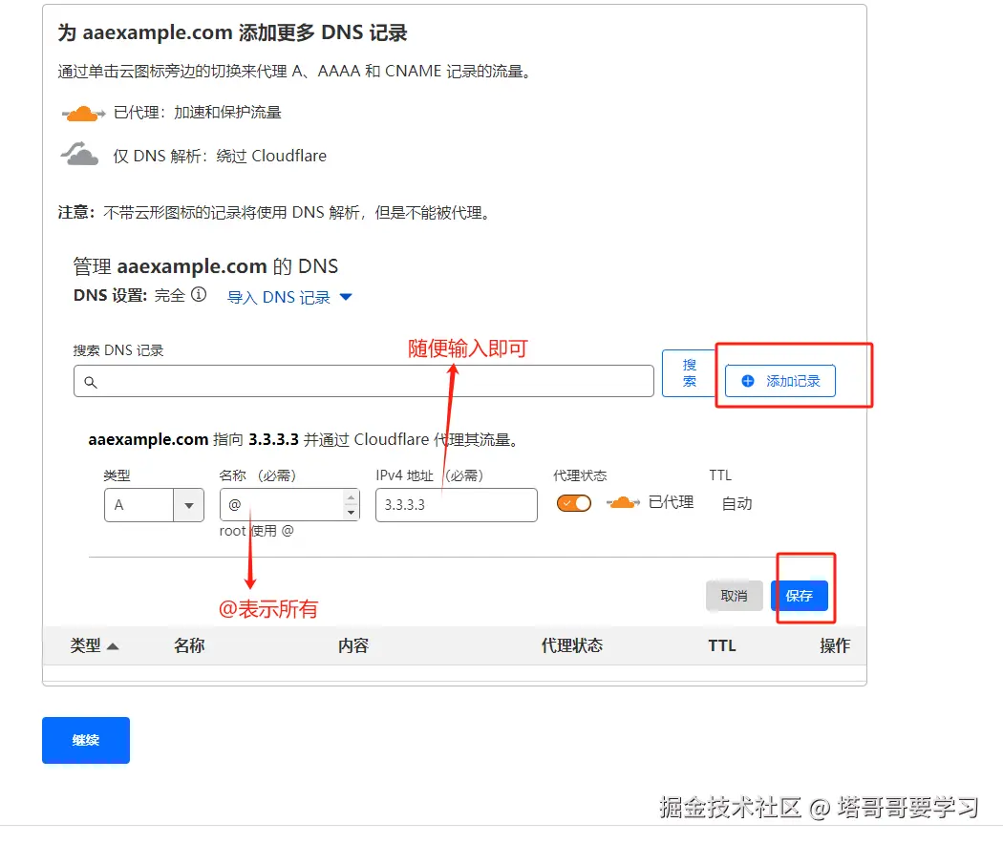Open the 导入 DNS 记录 link
The height and width of the screenshot is (844, 1003).
279,297
